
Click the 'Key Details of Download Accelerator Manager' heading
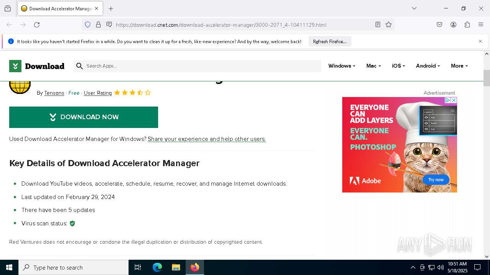tap(104, 163)
